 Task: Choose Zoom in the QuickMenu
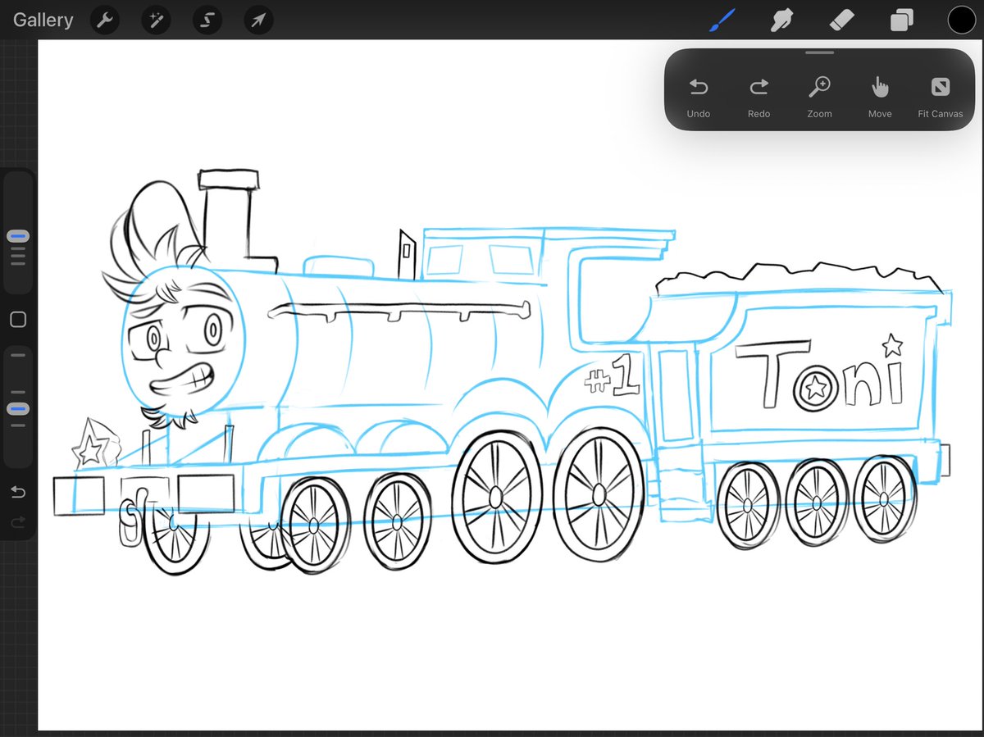click(x=819, y=98)
